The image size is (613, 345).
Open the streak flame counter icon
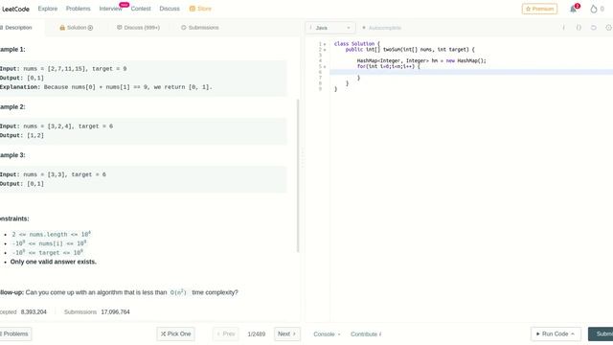[x=594, y=9]
